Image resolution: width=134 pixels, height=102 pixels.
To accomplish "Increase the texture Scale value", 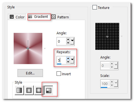I will click(112, 82).
